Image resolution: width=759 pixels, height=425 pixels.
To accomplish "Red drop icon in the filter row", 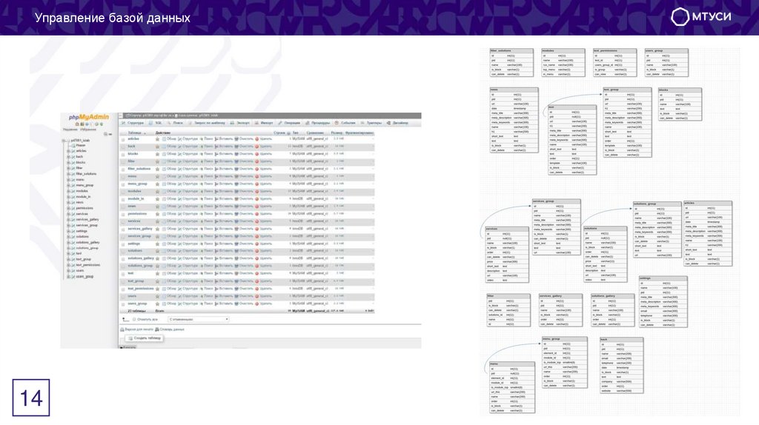I will (257, 161).
